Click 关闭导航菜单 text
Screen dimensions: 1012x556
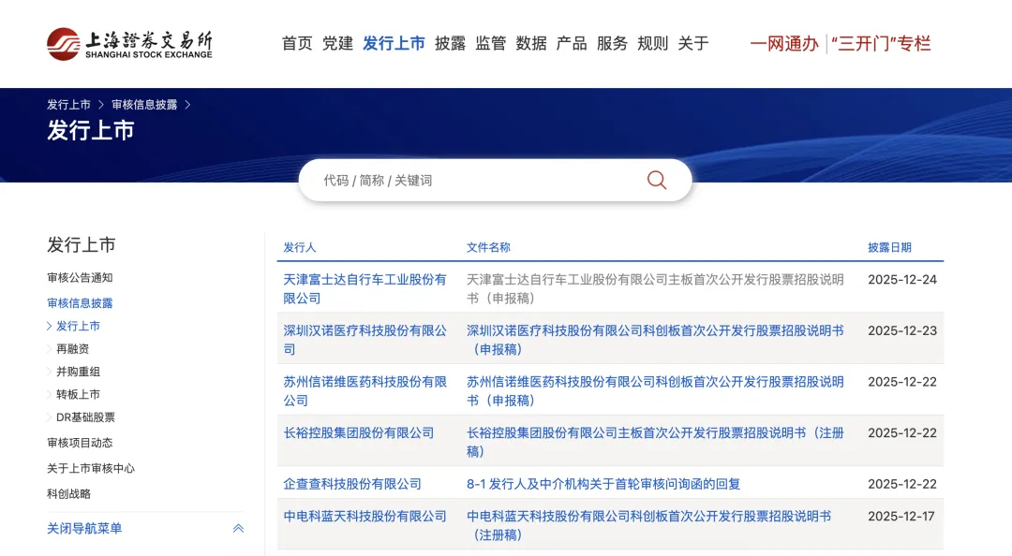[x=84, y=528]
